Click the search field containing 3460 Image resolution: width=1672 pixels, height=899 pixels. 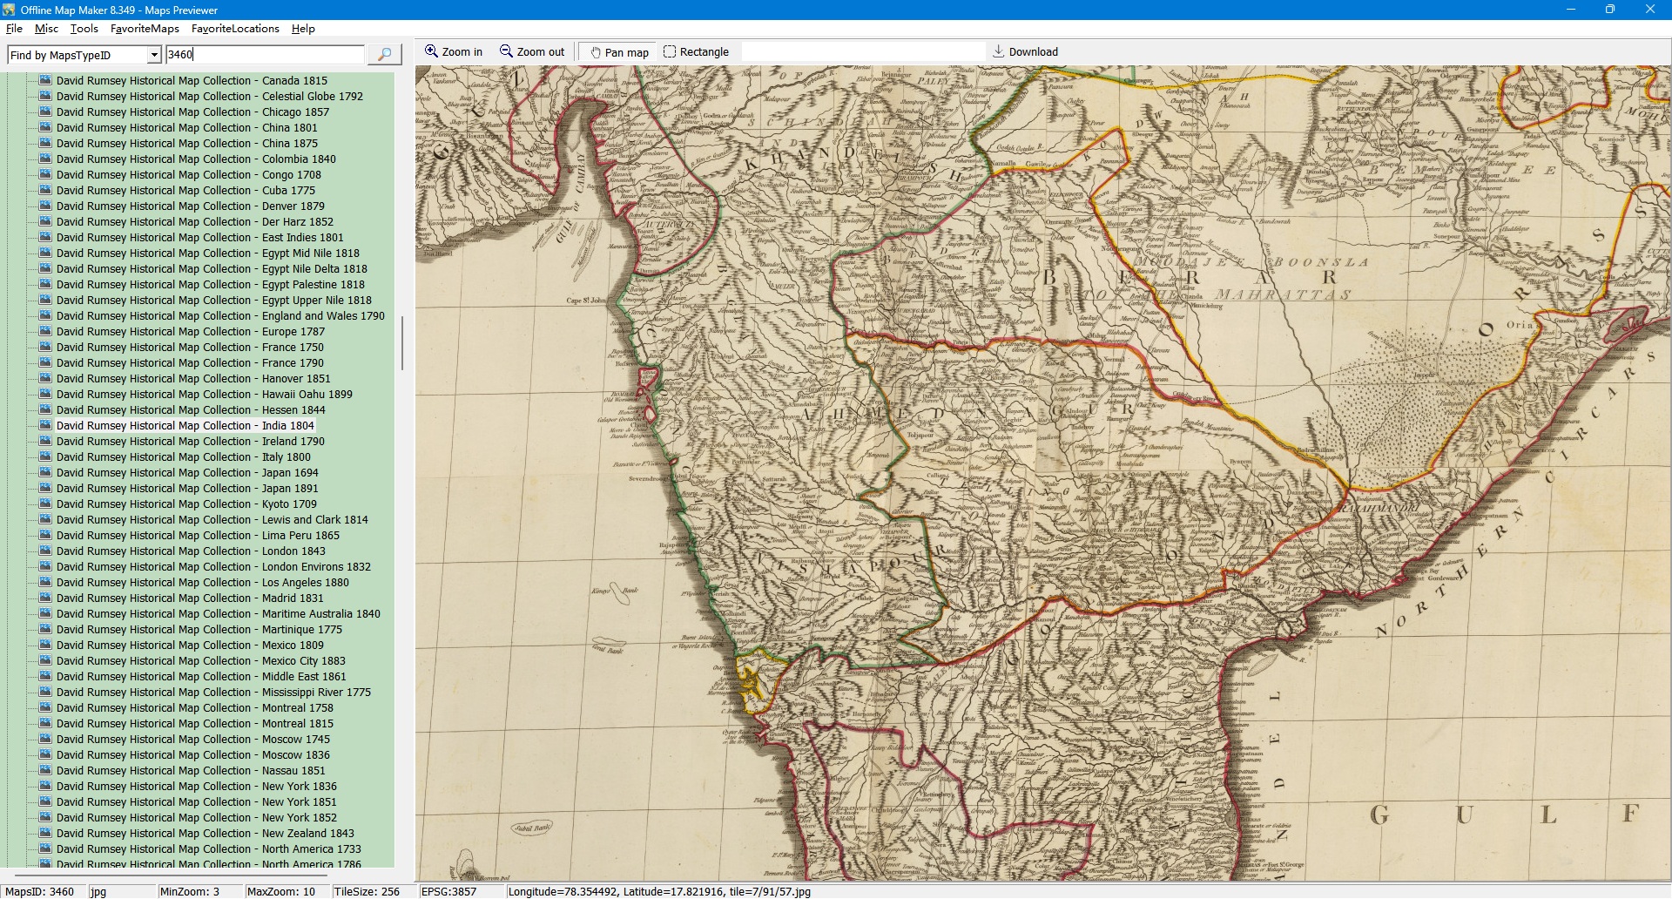pyautogui.click(x=265, y=55)
